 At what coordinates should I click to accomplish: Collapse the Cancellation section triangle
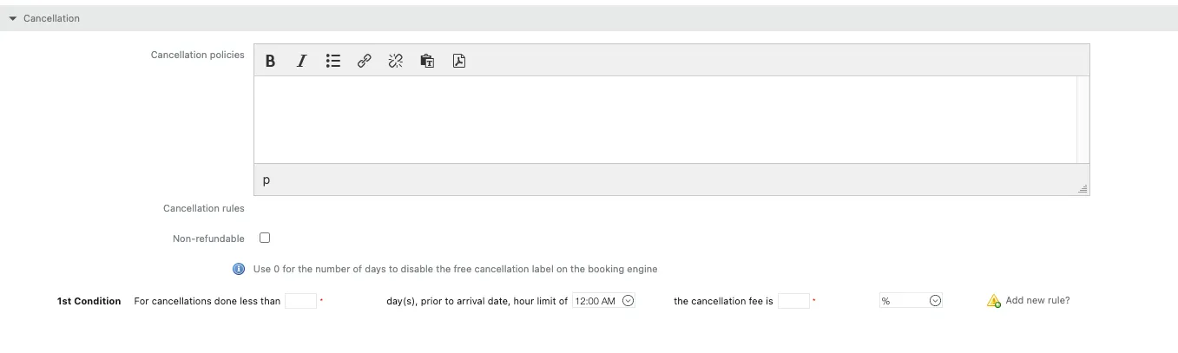(12, 18)
